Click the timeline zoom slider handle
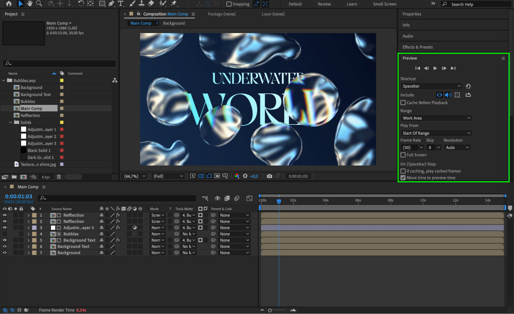This screenshot has width=514, height=314. (270, 310)
